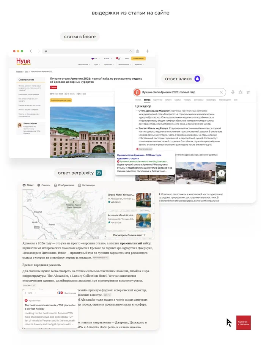Screen dimensions: 261x345
Task: Expand the Армения menu
Action: (139, 65)
